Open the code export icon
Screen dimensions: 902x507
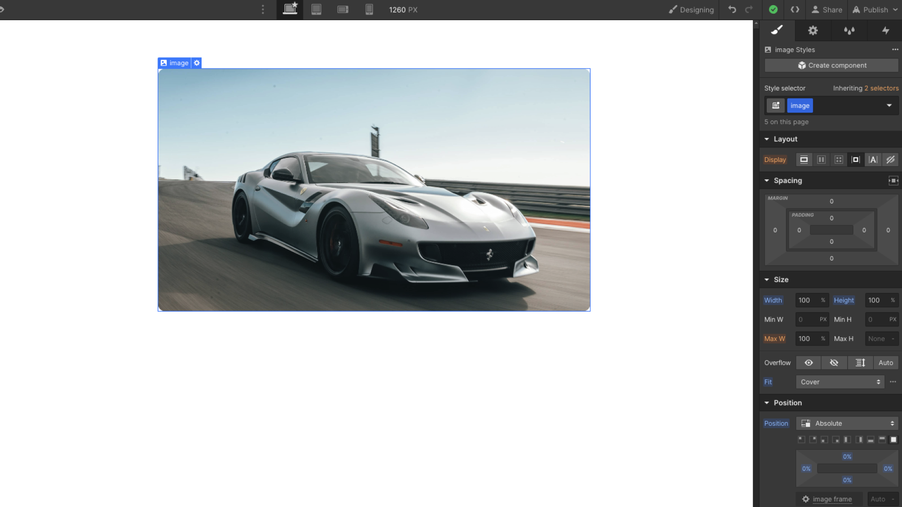pos(795,9)
